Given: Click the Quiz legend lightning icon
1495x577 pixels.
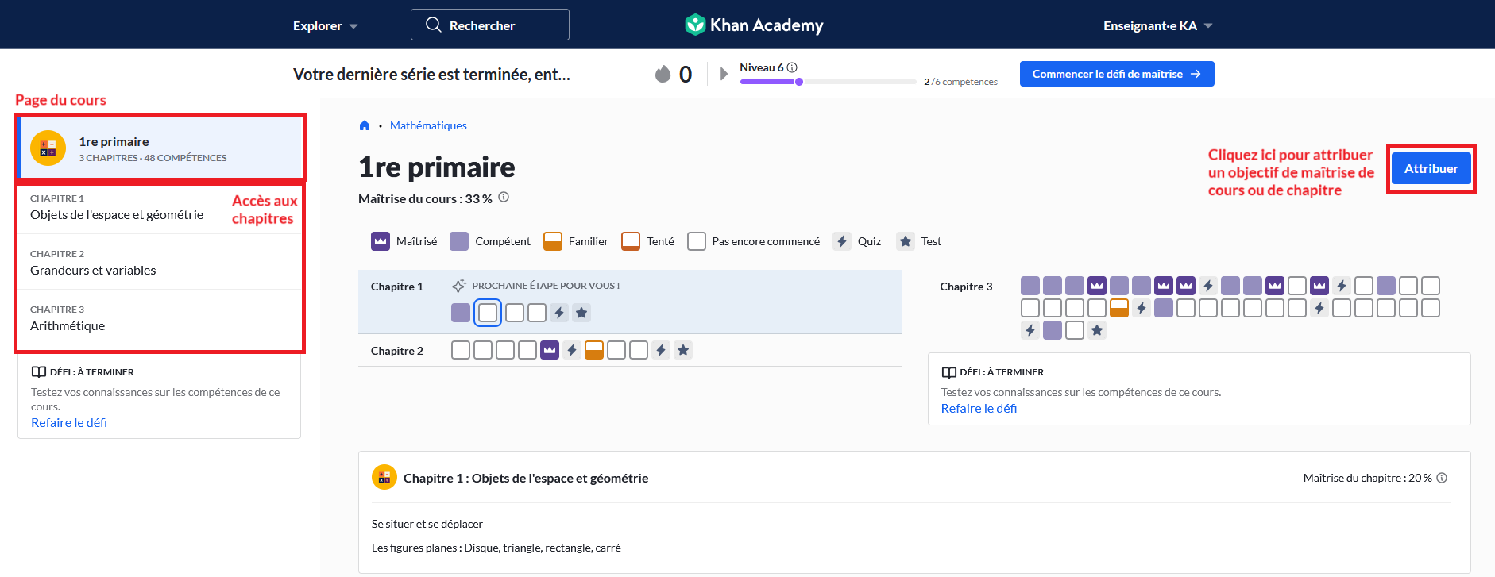Looking at the screenshot, I should [x=842, y=241].
